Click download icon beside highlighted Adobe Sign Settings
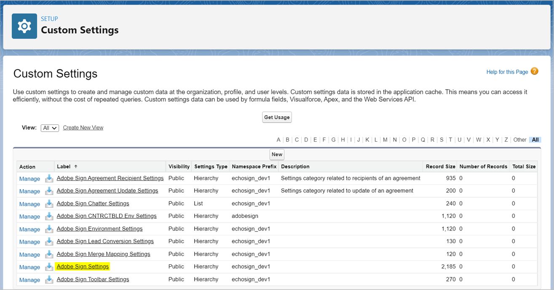The height and width of the screenshot is (290, 554). click(x=49, y=267)
